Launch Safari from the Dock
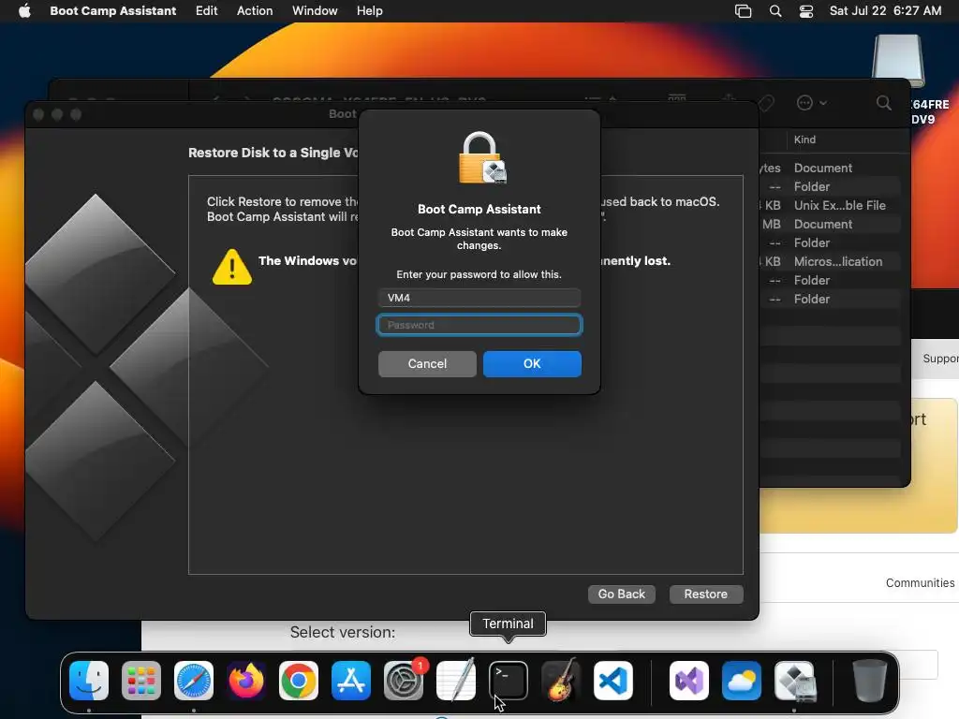Screen dimensions: 959x719 click(x=194, y=681)
